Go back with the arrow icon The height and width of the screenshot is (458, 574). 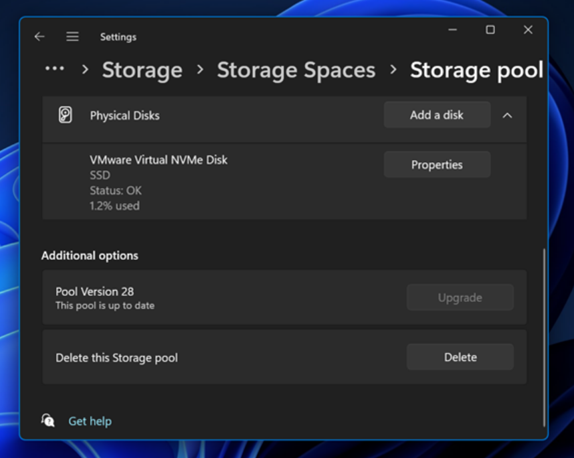pyautogui.click(x=39, y=37)
